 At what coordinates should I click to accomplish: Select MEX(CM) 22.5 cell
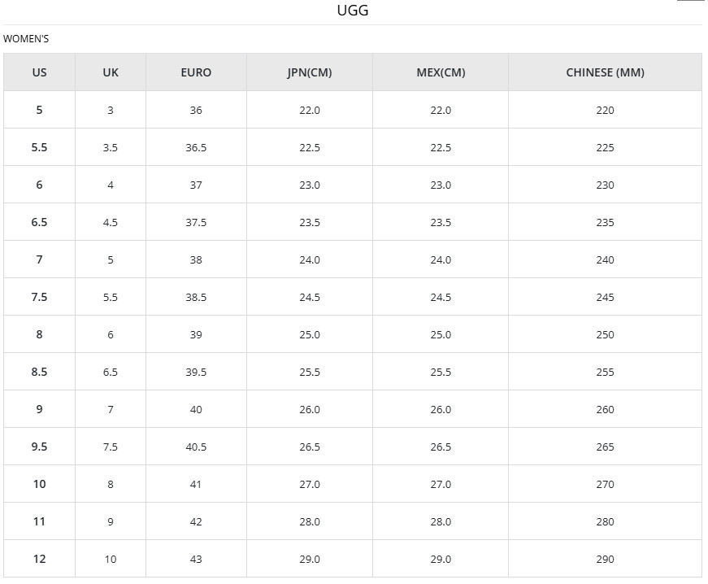point(441,147)
